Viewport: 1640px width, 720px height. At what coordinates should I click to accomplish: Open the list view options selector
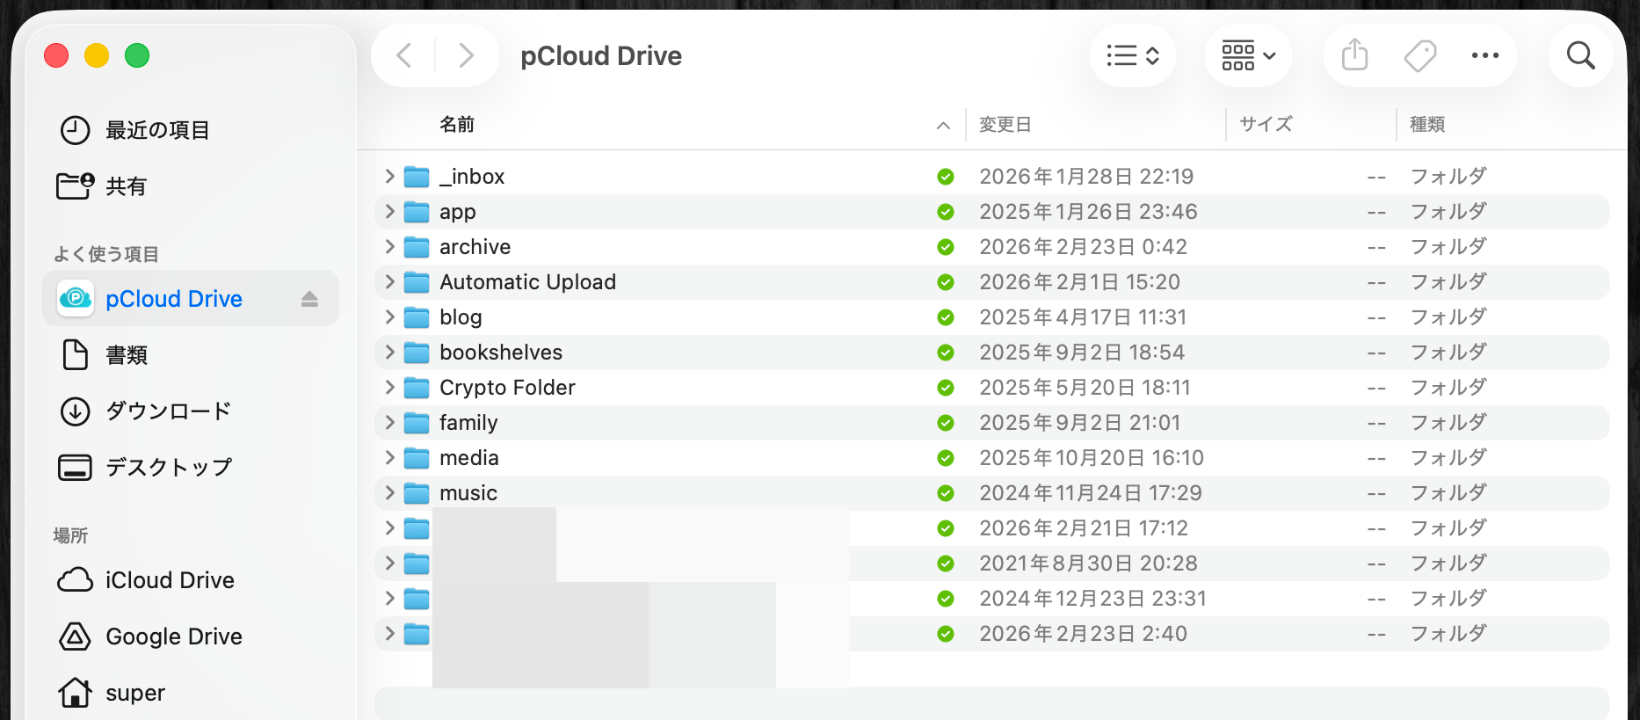pyautogui.click(x=1132, y=56)
